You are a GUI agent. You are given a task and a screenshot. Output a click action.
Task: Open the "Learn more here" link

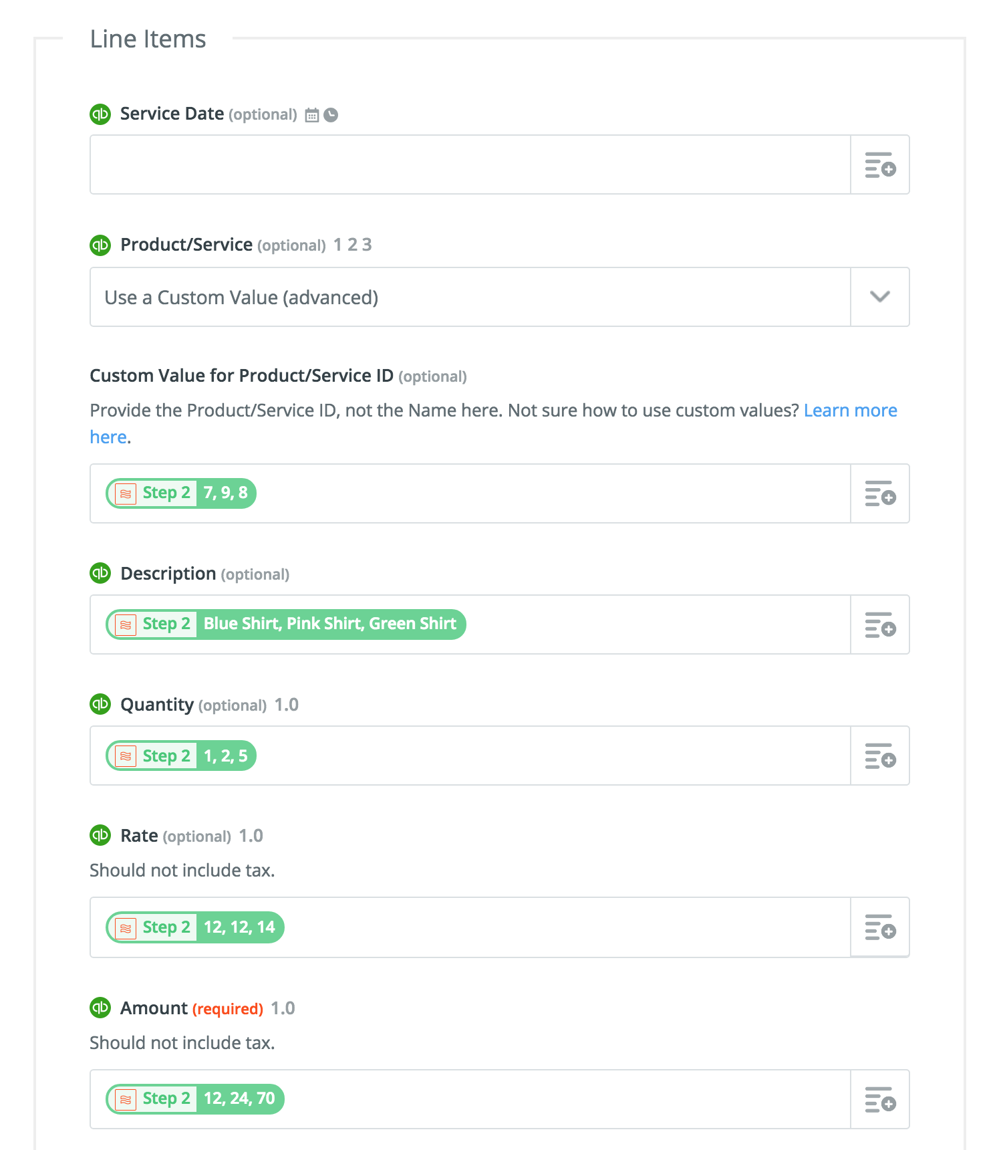pyautogui.click(x=850, y=411)
